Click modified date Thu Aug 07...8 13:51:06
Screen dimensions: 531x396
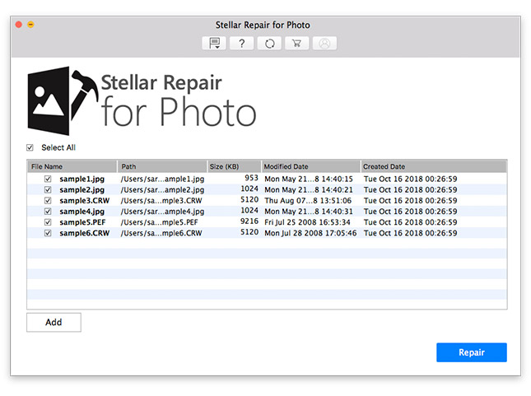(308, 201)
